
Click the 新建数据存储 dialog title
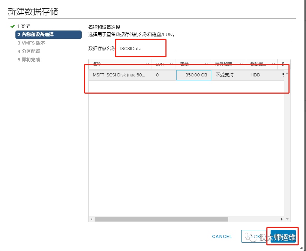pyautogui.click(x=33, y=12)
